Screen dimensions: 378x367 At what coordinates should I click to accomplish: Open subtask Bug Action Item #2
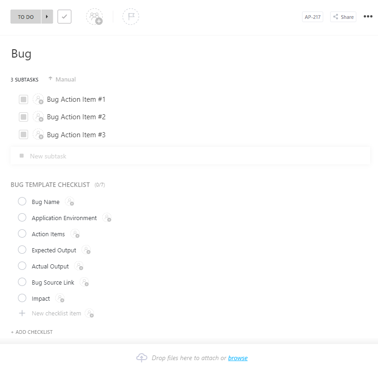[76, 117]
